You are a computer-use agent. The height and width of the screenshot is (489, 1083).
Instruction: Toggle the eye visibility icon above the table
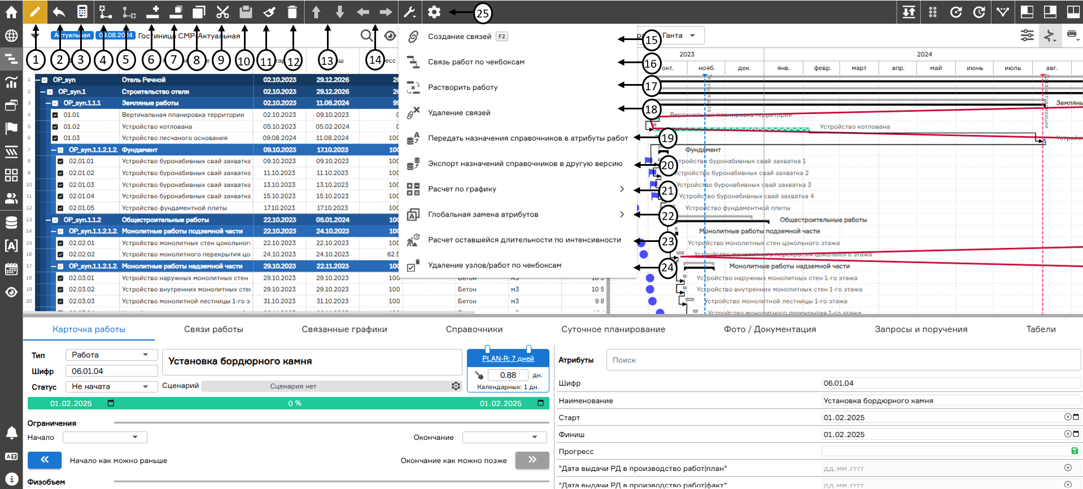(x=390, y=36)
